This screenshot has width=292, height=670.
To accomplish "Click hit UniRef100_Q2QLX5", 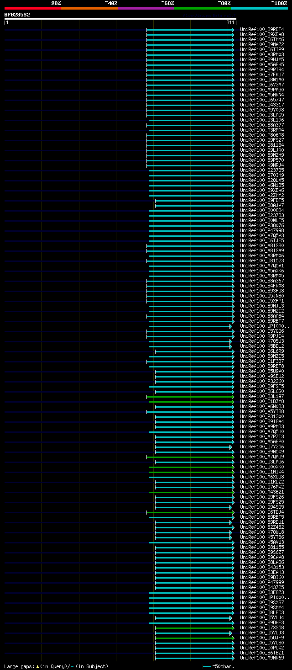I will point(262,181).
